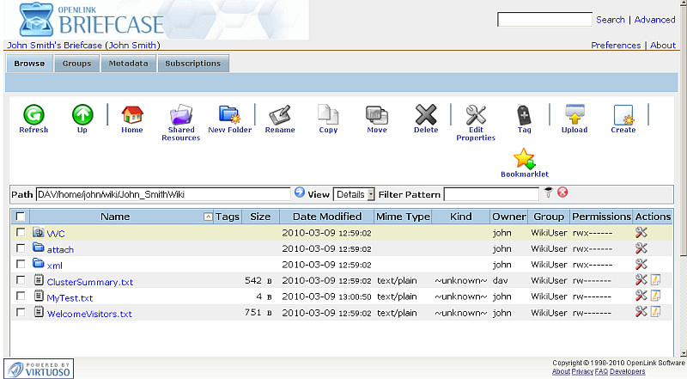Viewport: 687px width, 379px height.
Task: Open the Bookmarklet star icon
Action: pyautogui.click(x=524, y=159)
